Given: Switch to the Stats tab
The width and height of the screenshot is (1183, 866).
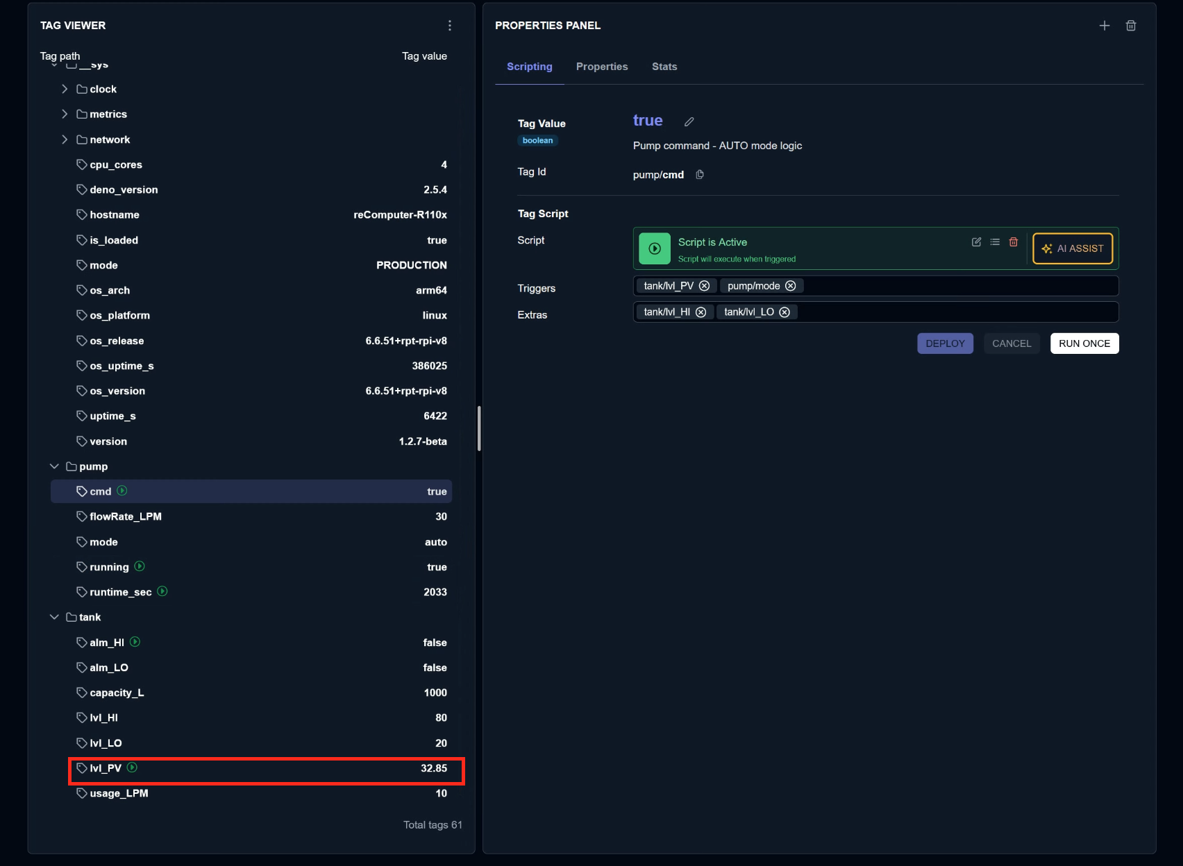Looking at the screenshot, I should pos(664,67).
